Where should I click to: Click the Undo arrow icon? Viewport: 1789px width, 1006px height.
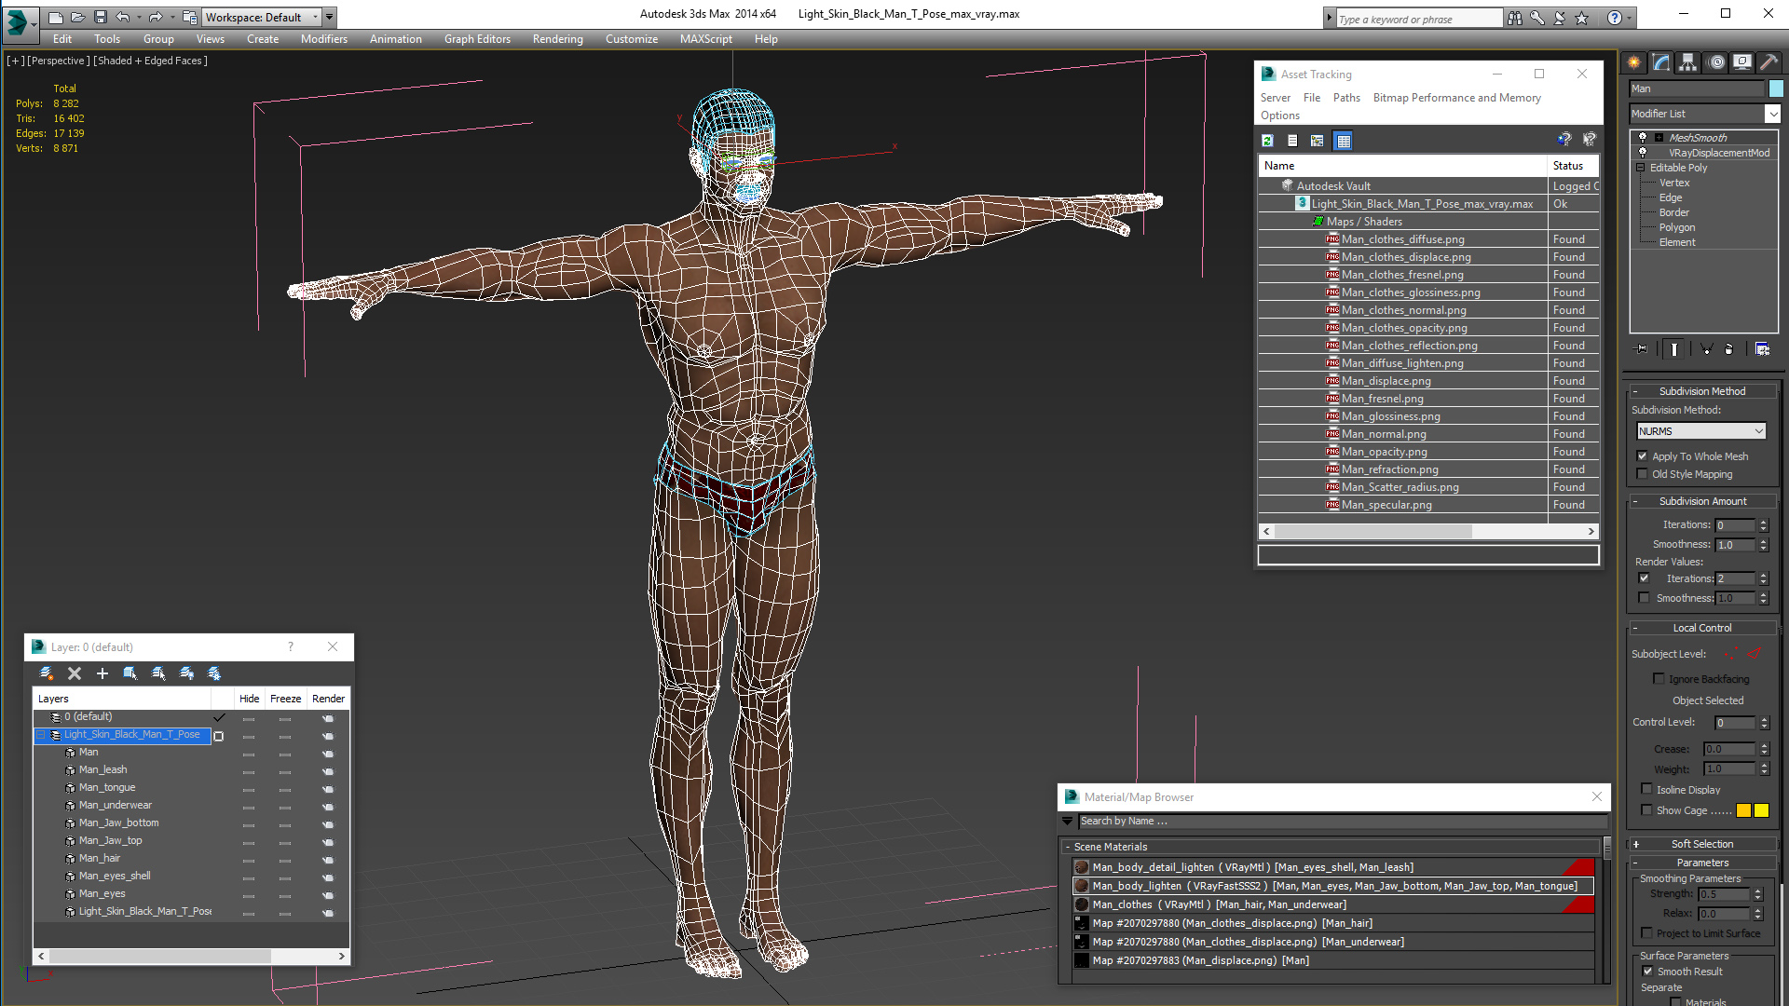[122, 17]
